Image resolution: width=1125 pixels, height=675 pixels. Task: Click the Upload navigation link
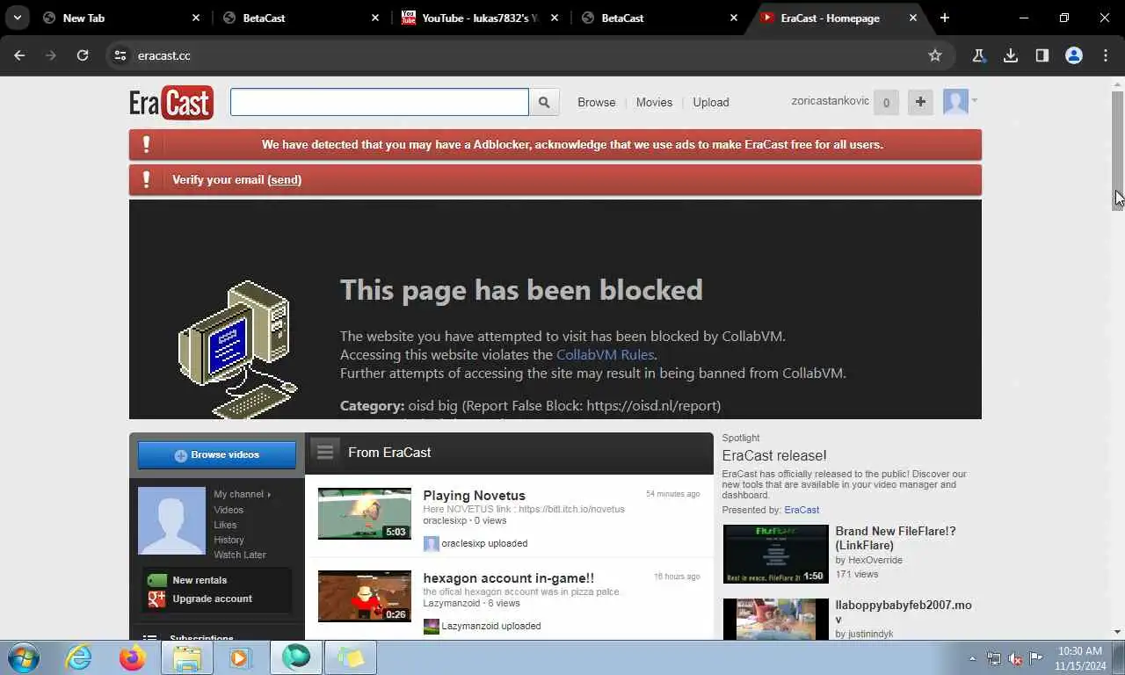click(711, 102)
